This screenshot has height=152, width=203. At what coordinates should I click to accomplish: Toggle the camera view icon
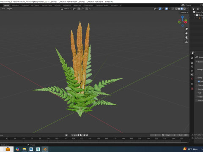pyautogui.click(x=187, y=38)
